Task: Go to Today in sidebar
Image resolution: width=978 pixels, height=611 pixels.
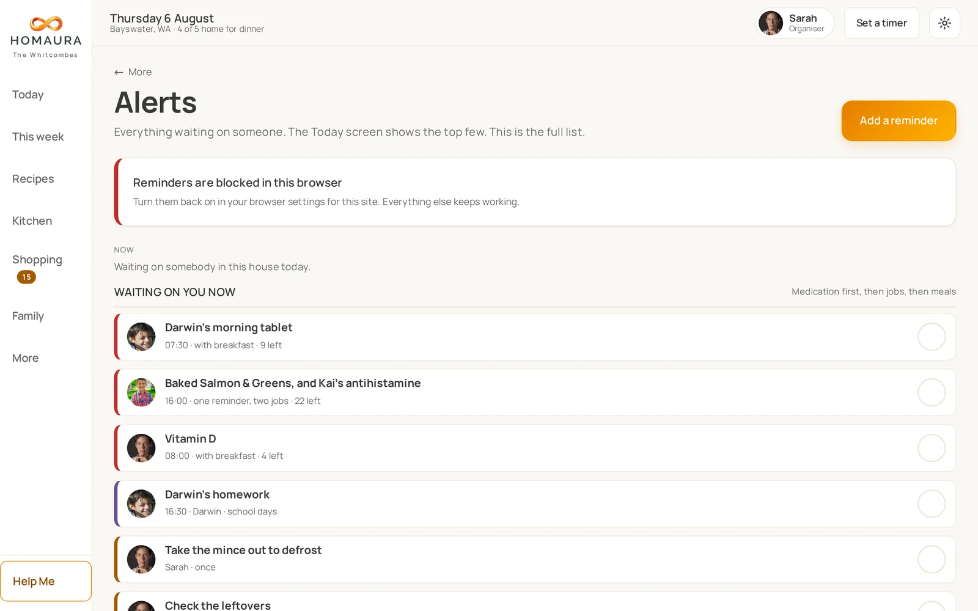Action: coord(28,95)
